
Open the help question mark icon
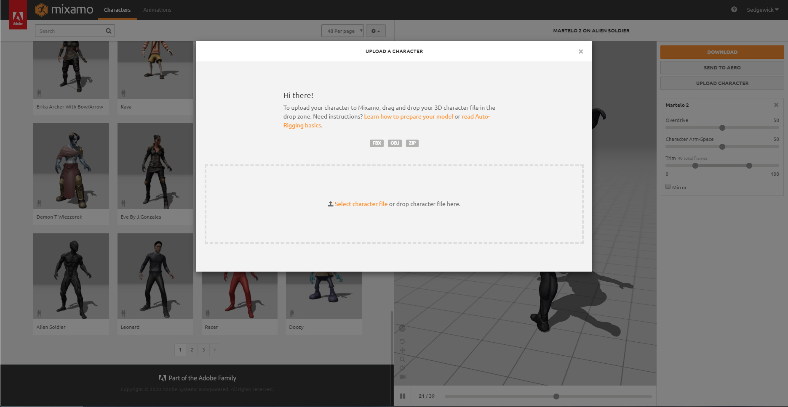[x=734, y=9]
